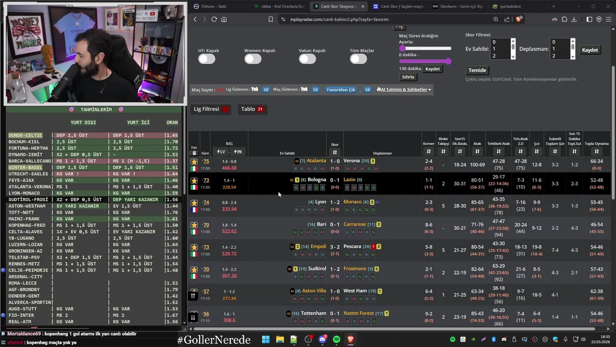Toggle favorite star for Bologna row
Image resolution: width=616 pixels, height=347 pixels.
tap(194, 181)
